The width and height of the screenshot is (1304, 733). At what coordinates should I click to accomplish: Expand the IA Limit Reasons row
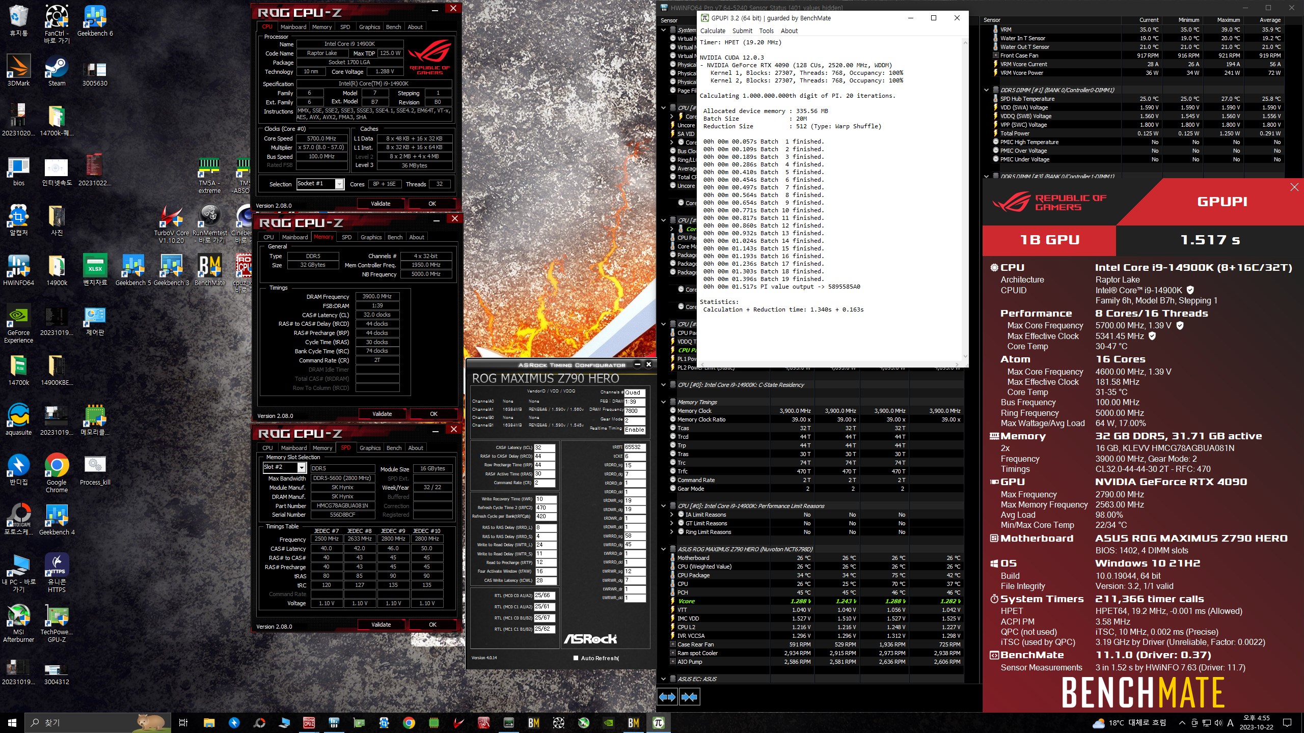click(x=672, y=515)
